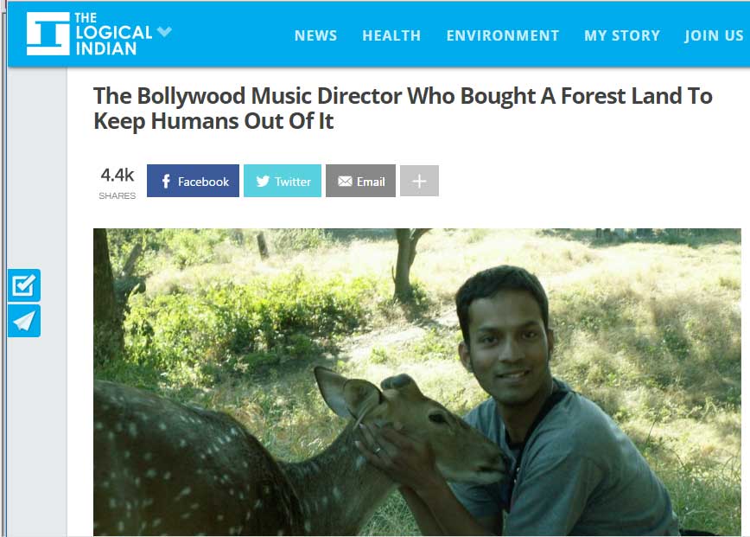The width and height of the screenshot is (750, 537).
Task: Click the paper plane icon on the left sidebar
Action: pyautogui.click(x=24, y=321)
